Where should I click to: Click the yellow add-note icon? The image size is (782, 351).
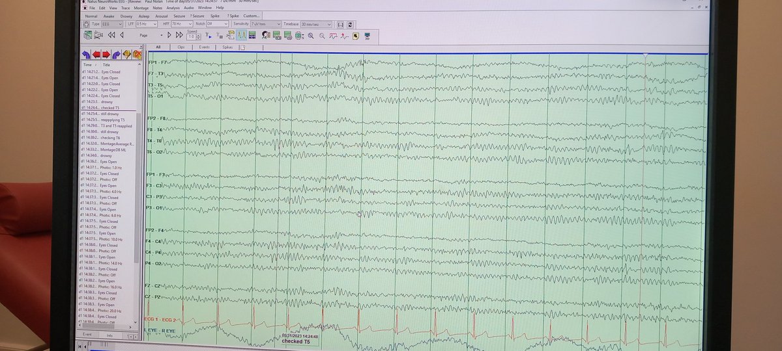[x=126, y=55]
